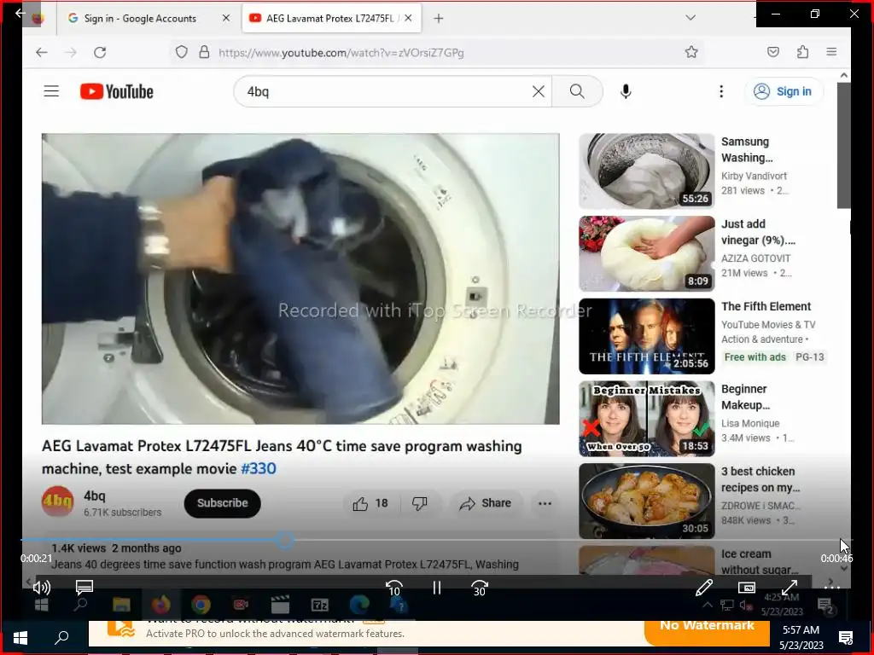
Task: Open Windows taskbar search
Action: point(61,637)
